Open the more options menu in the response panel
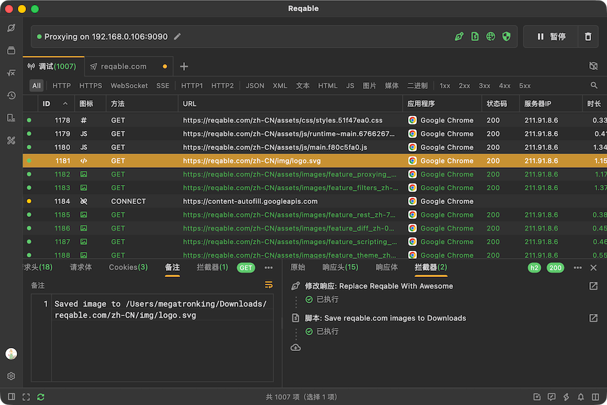 point(577,267)
